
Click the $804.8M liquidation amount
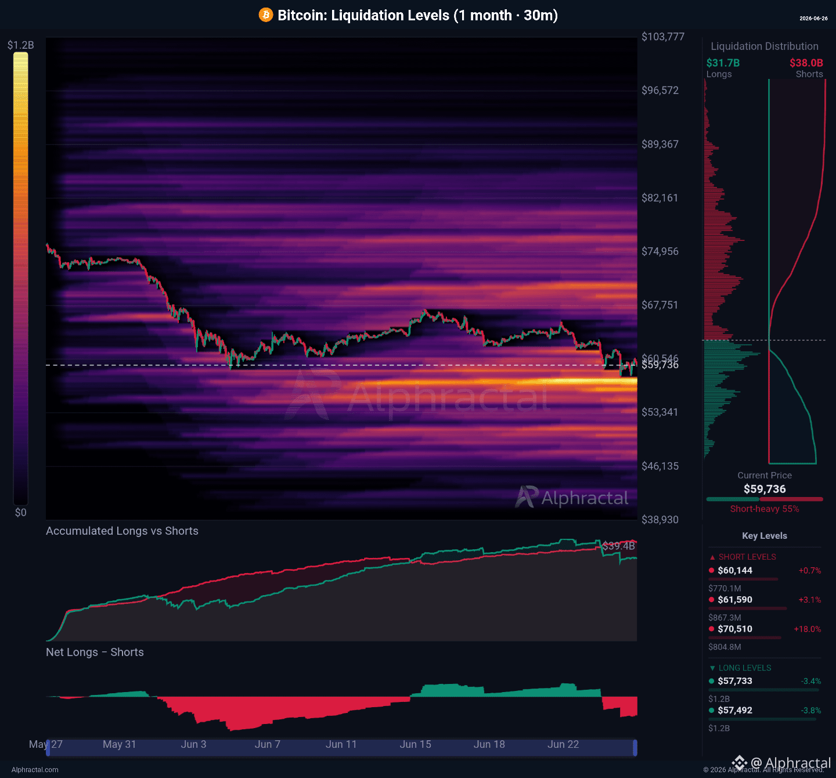[x=725, y=647]
